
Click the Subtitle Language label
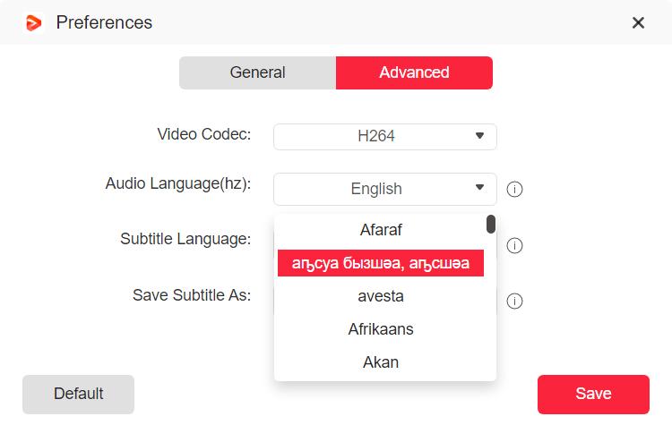[185, 239]
